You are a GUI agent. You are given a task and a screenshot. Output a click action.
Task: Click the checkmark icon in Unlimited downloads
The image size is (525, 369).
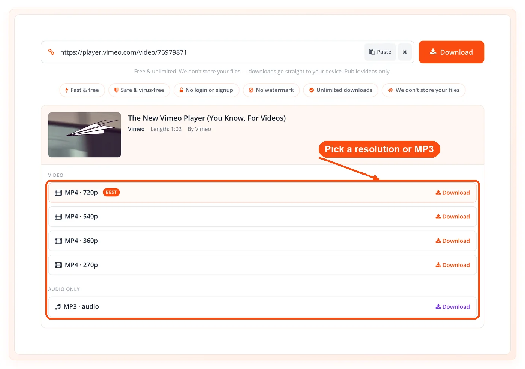pyautogui.click(x=312, y=90)
